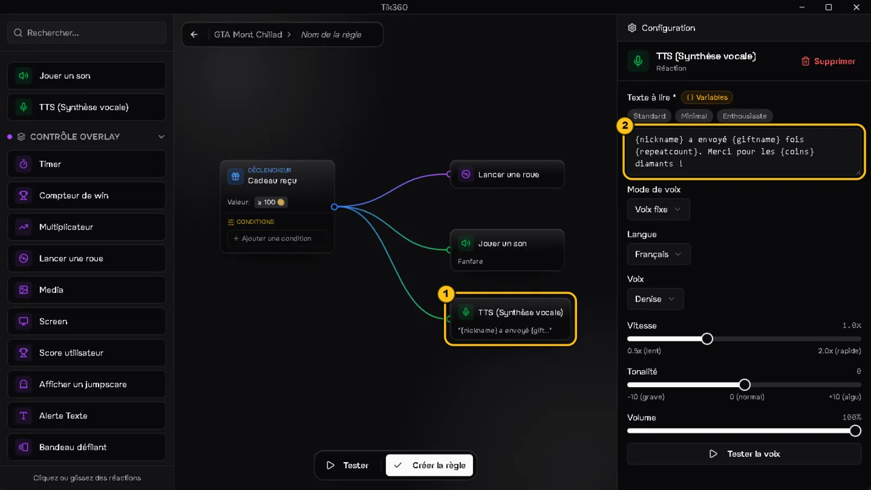Click the Compteur de win trophy icon
Screen dimensions: 871x490
[23, 195]
